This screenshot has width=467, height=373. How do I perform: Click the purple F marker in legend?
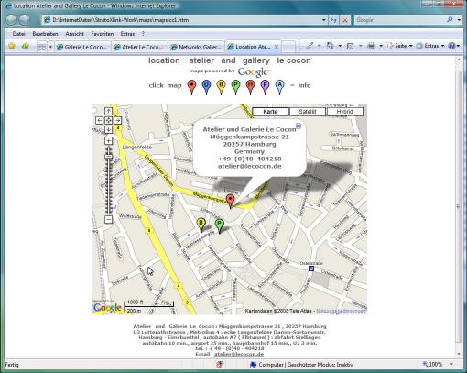pos(266,87)
